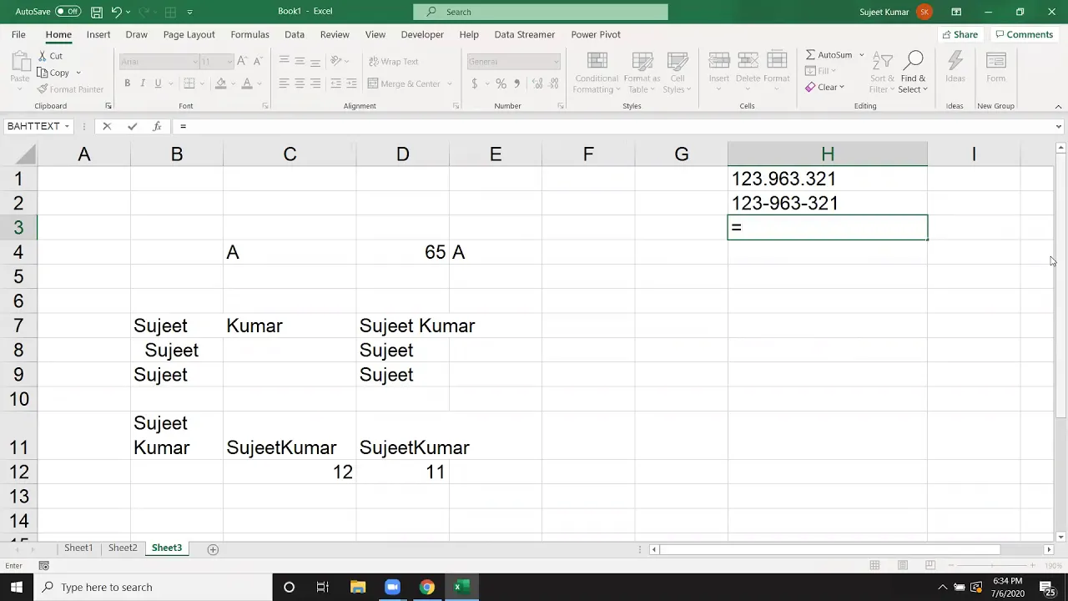This screenshot has height=601, width=1068.
Task: Collapse the ribbon with the chevron
Action: [1058, 106]
